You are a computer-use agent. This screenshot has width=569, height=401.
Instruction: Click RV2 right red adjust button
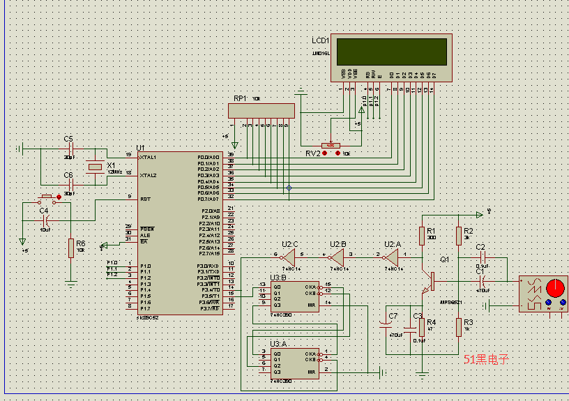tap(337, 153)
